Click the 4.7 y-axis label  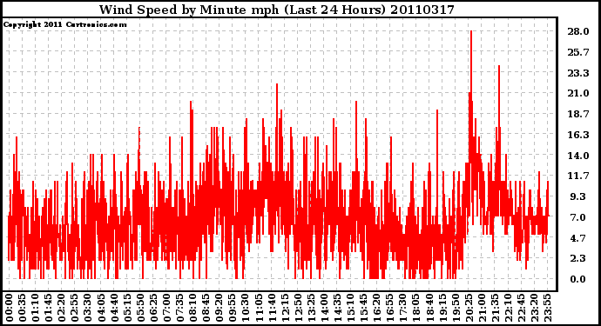(579, 238)
